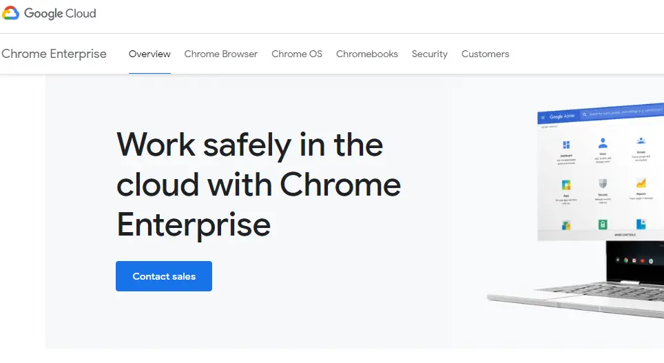The height and width of the screenshot is (363, 664).
Task: Select the Overview tab
Action: coord(149,54)
